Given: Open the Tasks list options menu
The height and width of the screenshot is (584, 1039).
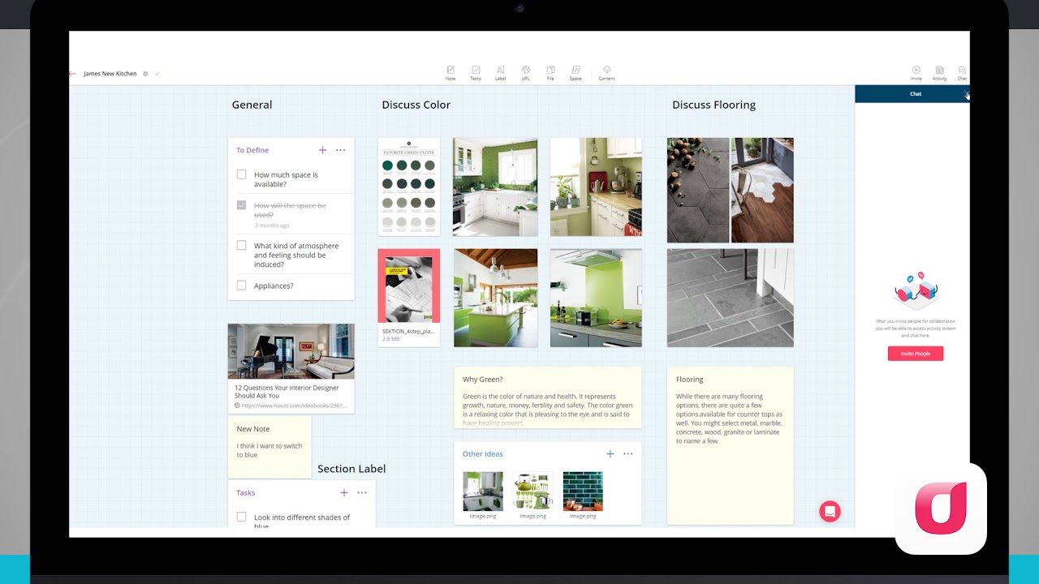Looking at the screenshot, I should [362, 492].
